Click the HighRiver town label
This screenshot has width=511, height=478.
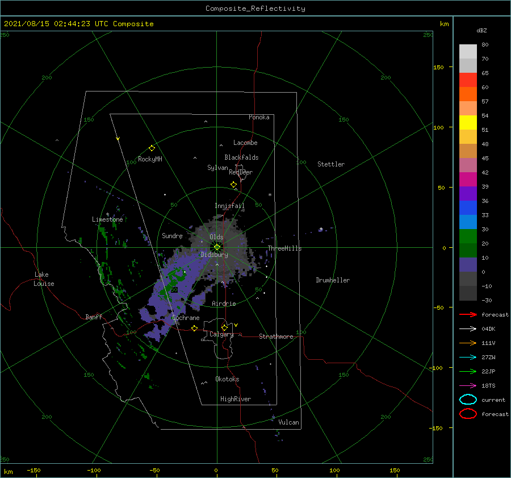pyautogui.click(x=236, y=399)
